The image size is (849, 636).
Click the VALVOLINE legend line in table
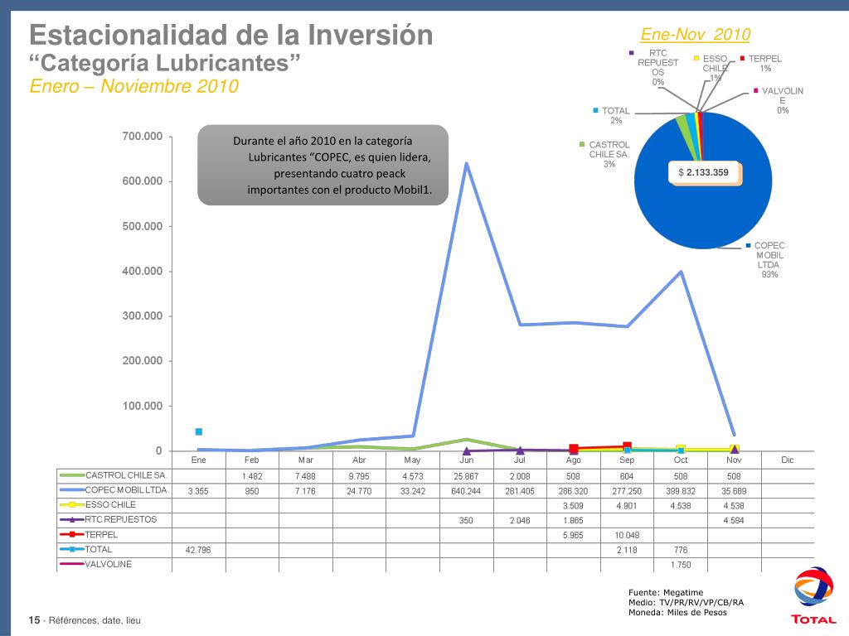[x=71, y=564]
